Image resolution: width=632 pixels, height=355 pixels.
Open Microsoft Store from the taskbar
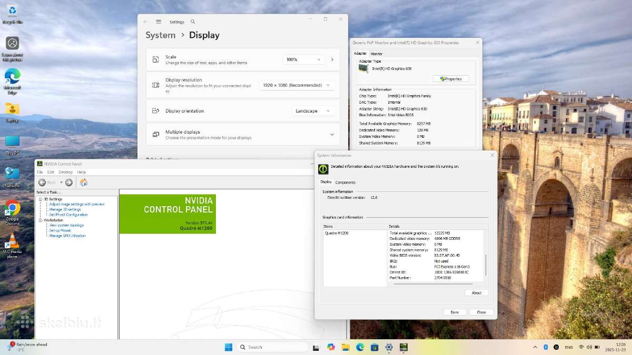point(374,347)
